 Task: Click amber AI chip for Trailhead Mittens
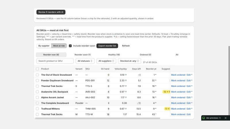coord(167,109)
